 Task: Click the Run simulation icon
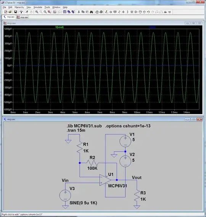[27, 12]
